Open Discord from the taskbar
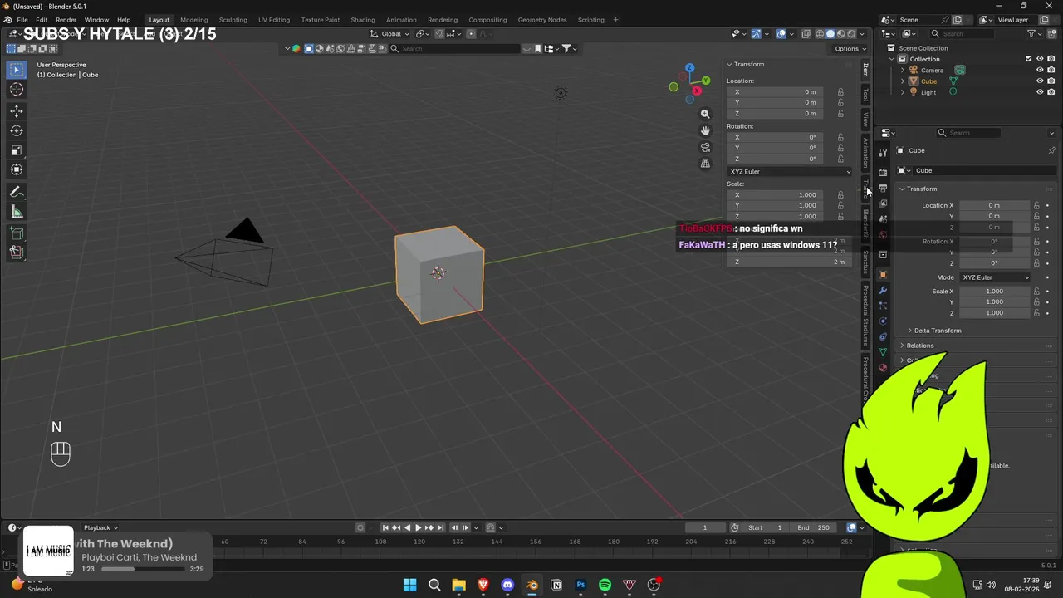Image resolution: width=1063 pixels, height=598 pixels. [507, 585]
